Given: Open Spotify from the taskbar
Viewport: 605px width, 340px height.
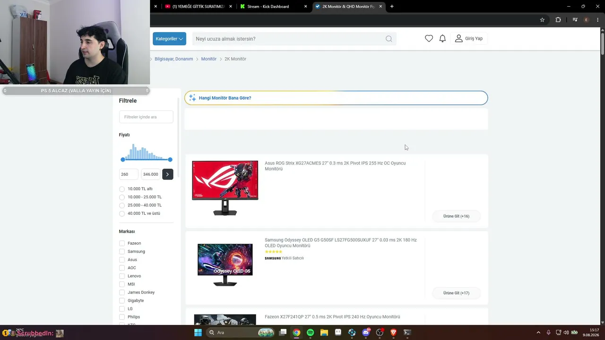Looking at the screenshot, I should [310, 332].
